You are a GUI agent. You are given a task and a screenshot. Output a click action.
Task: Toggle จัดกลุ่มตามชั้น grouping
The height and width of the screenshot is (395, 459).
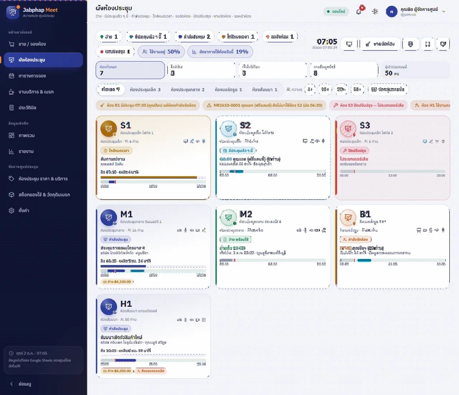388,89
